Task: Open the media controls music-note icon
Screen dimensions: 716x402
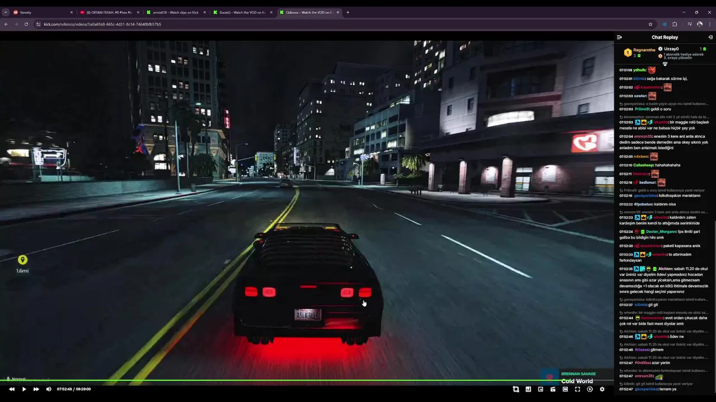Action: click(690, 24)
